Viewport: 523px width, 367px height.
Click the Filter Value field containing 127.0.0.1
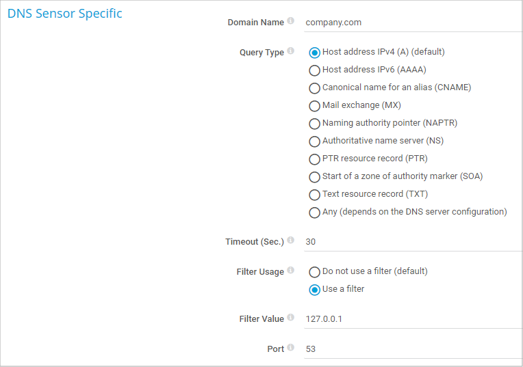[411, 318]
